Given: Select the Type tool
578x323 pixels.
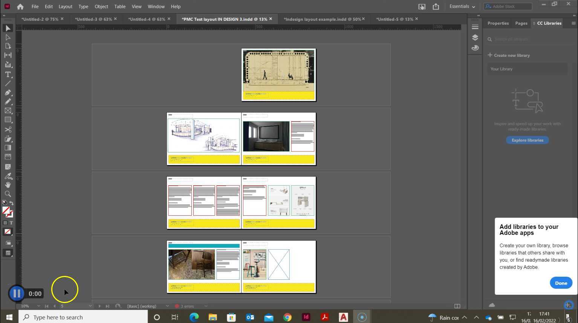Looking at the screenshot, I should point(8,74).
